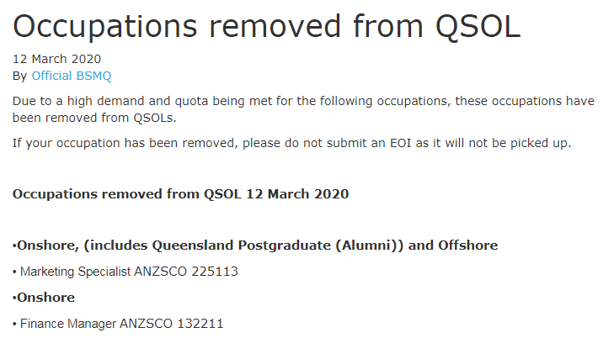
Task: Click the bold "Occupations removed from QSOL 12 March 2020" subheading
Action: coord(180,194)
